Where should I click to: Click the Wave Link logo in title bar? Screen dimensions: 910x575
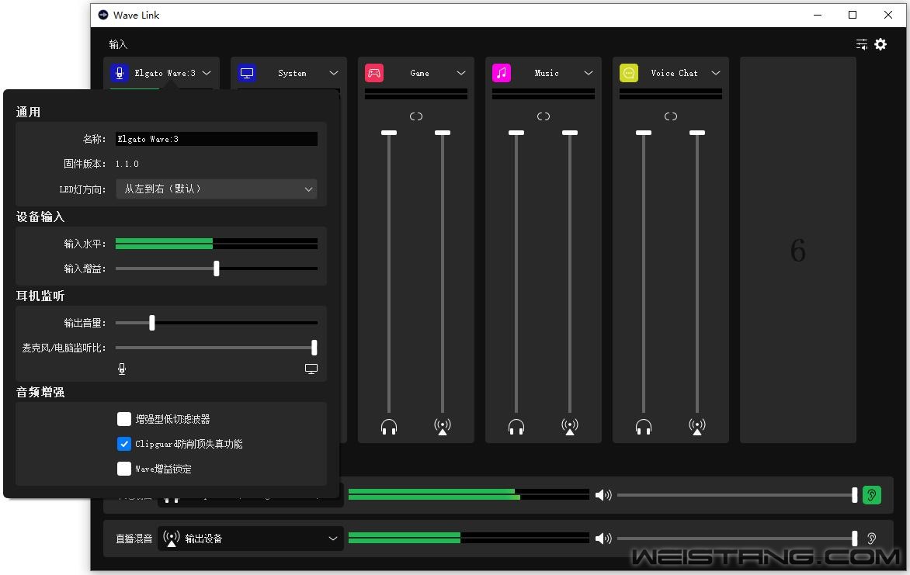click(x=103, y=15)
